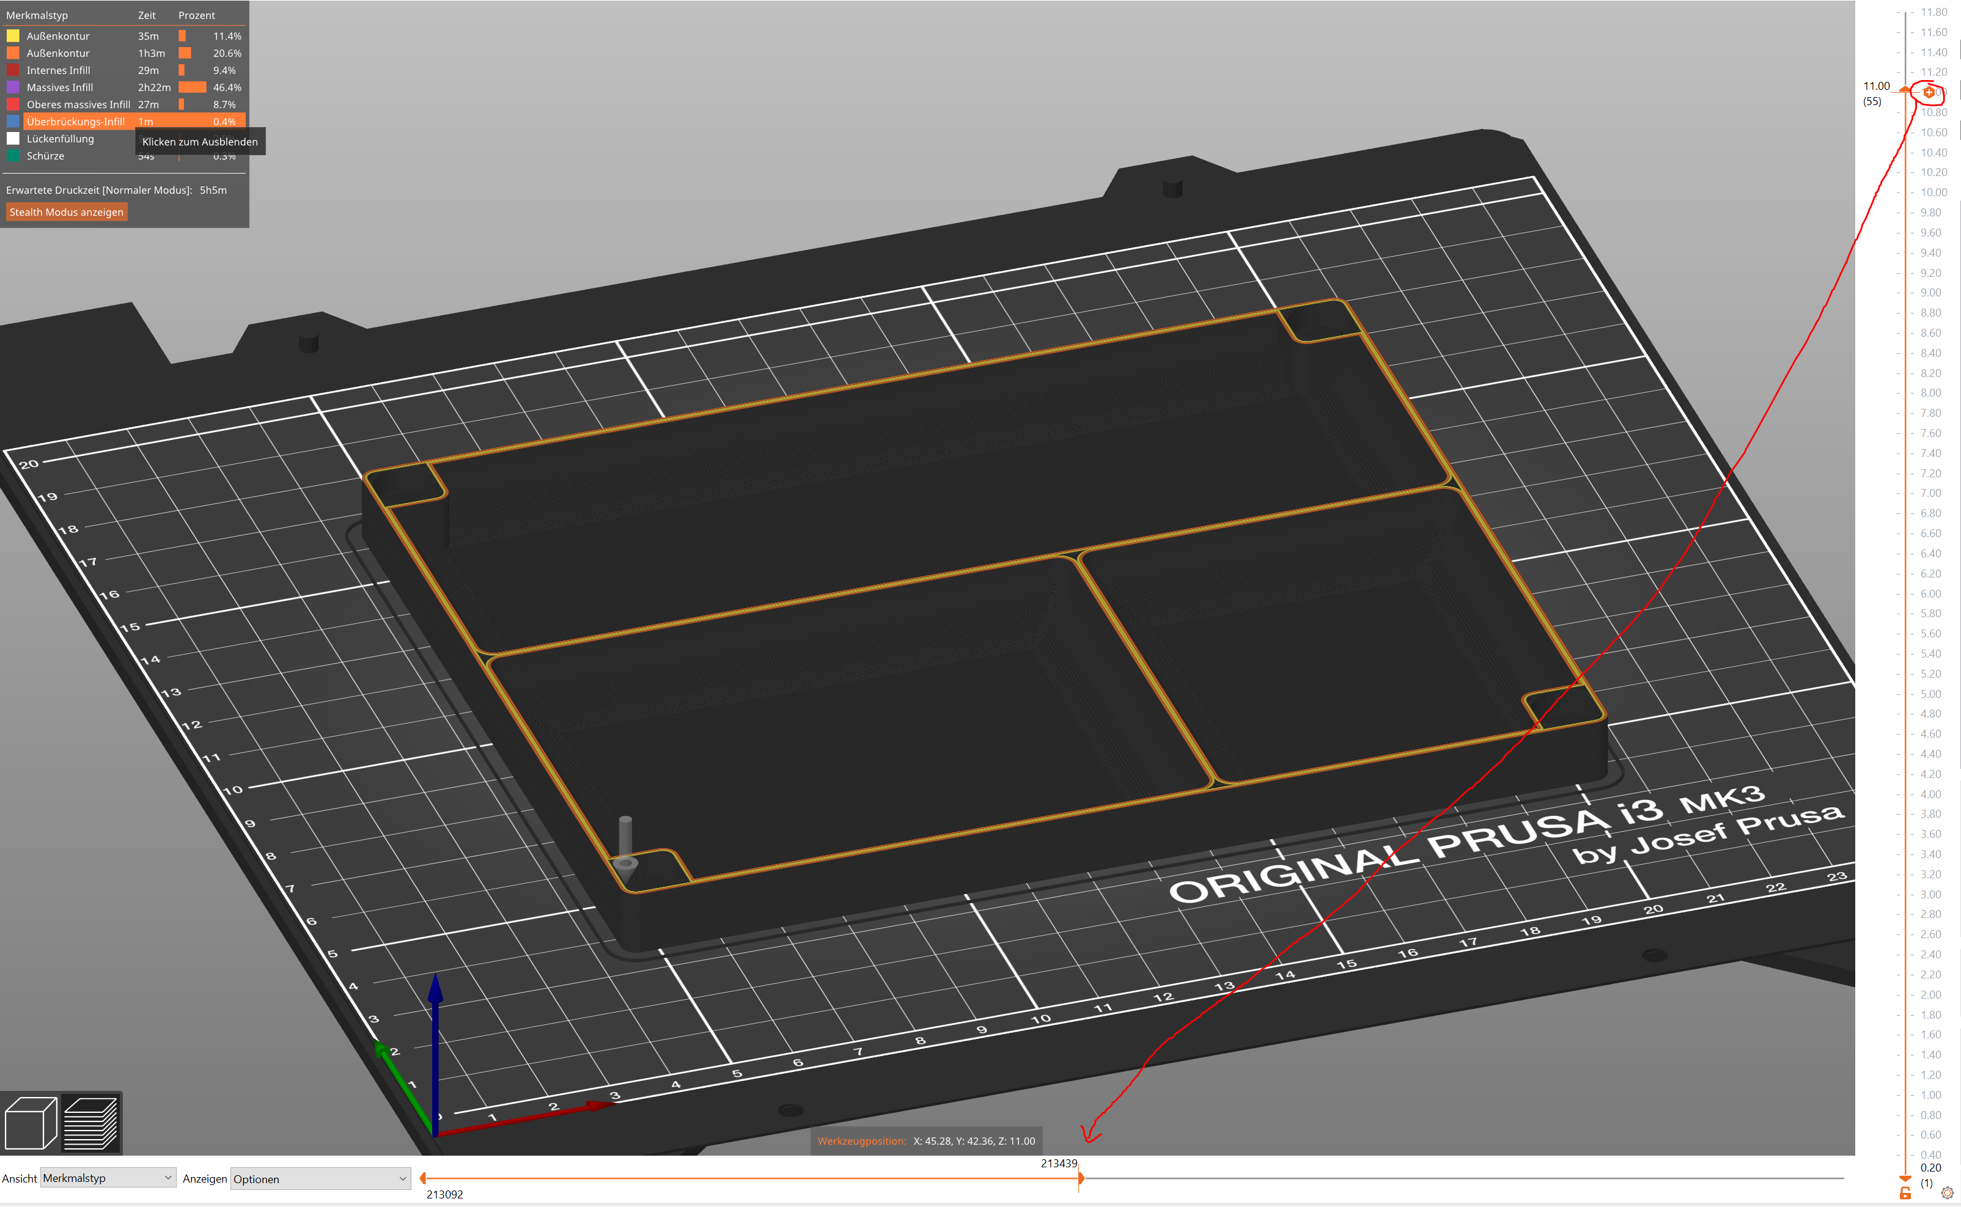
Task: Click the Klicken zum Ausblenden tooltip
Action: 199,141
